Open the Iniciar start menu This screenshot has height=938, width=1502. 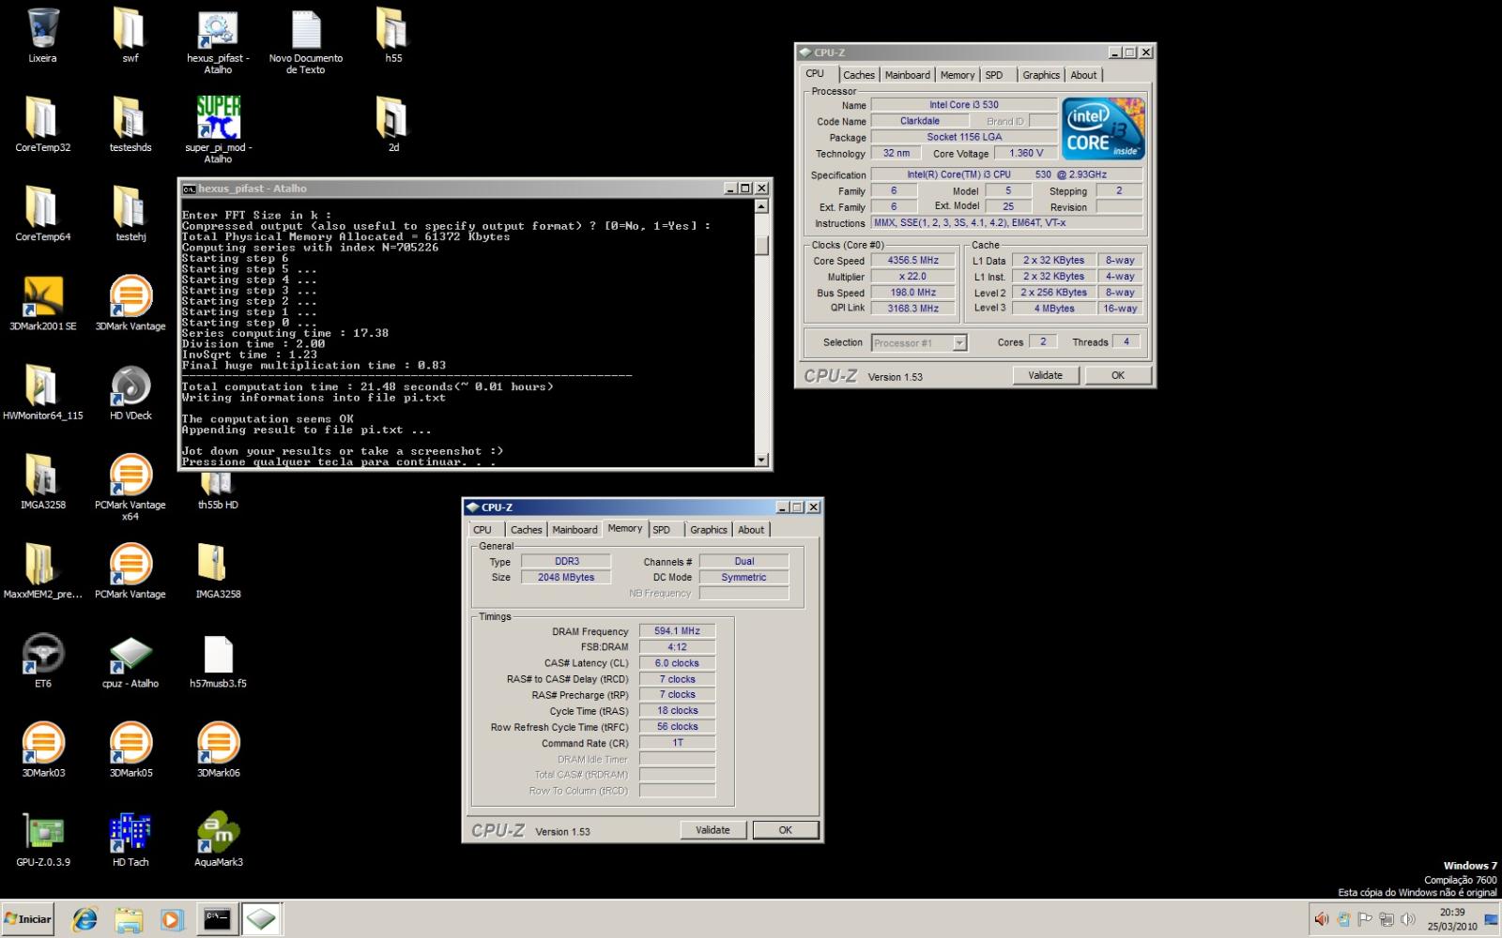[28, 919]
